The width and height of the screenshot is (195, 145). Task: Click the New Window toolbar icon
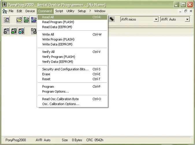(6, 20)
